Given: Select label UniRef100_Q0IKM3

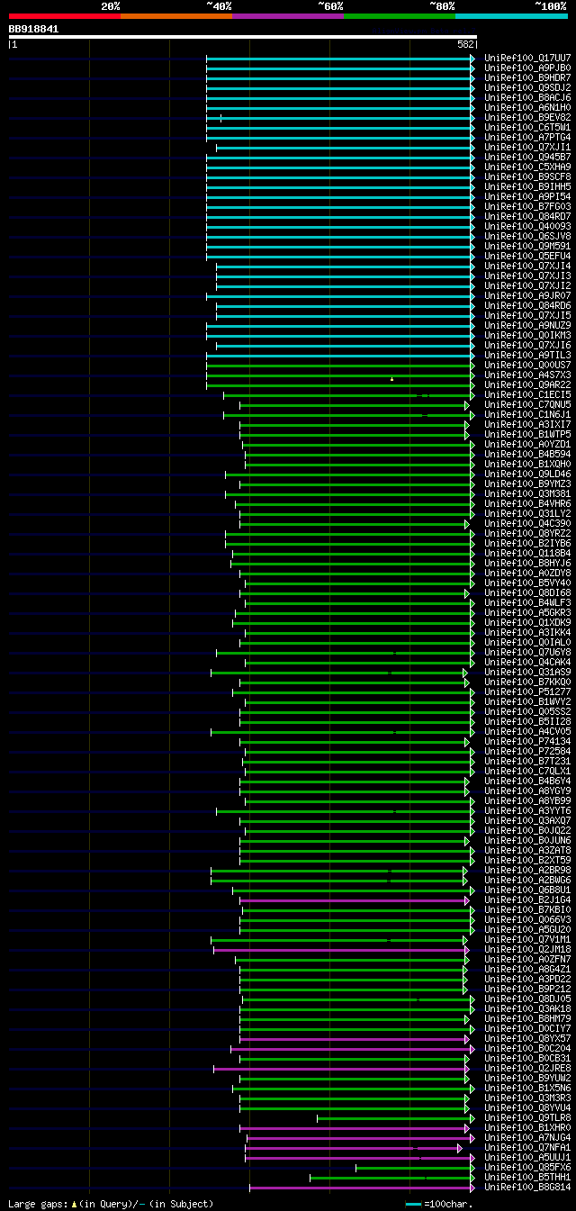Looking at the screenshot, I should point(527,335).
